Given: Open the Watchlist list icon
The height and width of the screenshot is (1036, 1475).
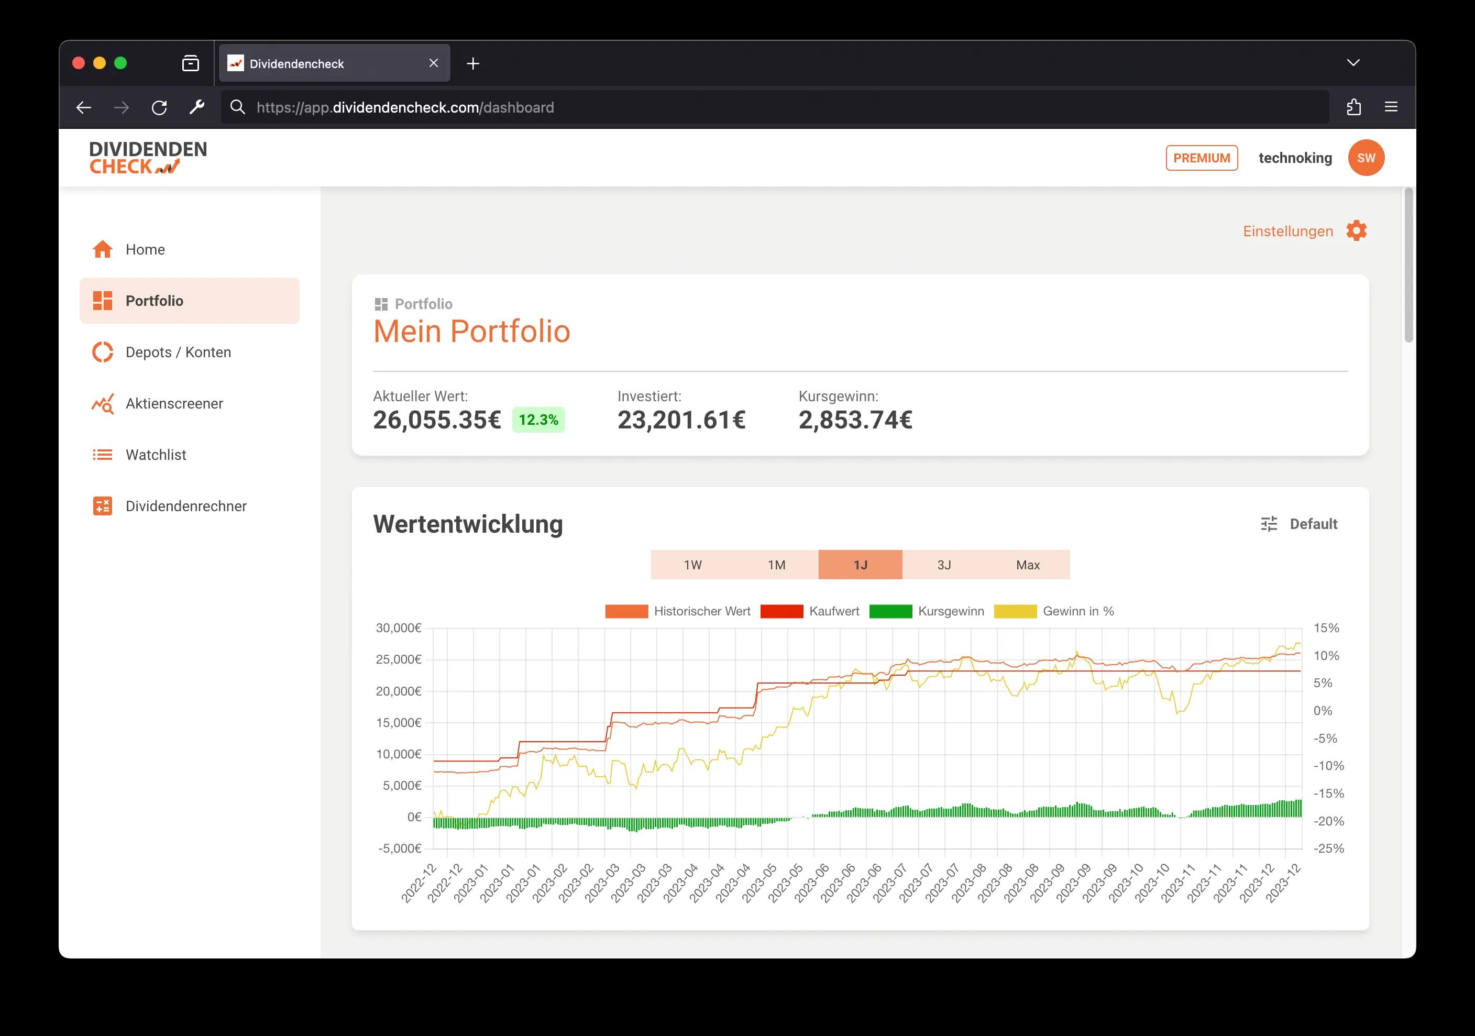Looking at the screenshot, I should pos(103,455).
